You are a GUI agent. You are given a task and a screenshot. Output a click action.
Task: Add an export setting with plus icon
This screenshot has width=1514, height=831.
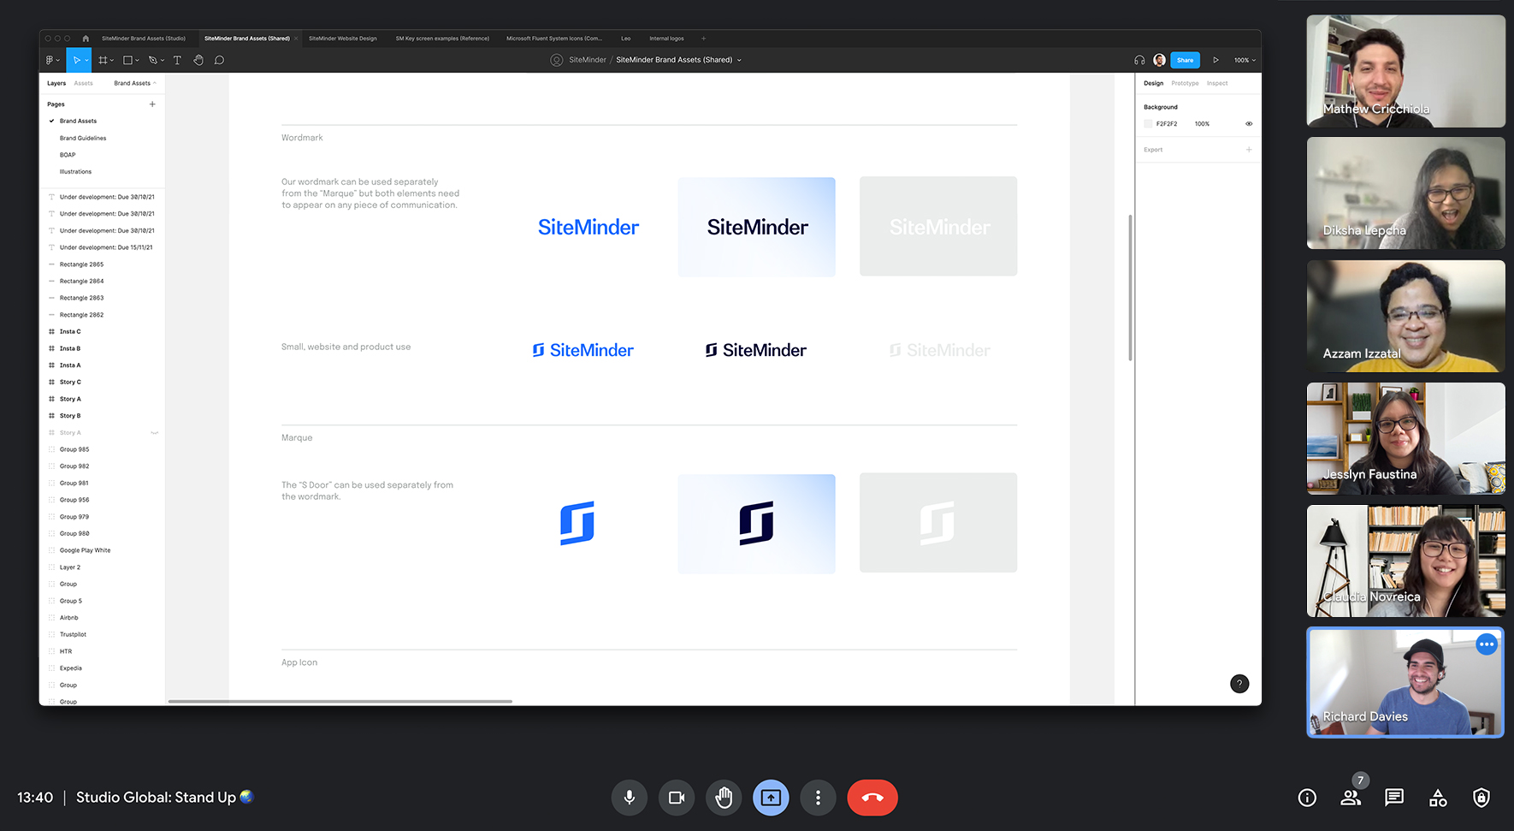pos(1249,150)
